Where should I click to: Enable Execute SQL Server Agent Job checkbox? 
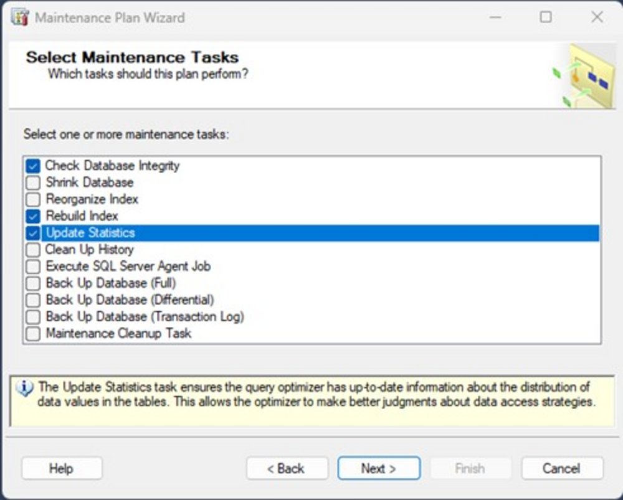33,267
